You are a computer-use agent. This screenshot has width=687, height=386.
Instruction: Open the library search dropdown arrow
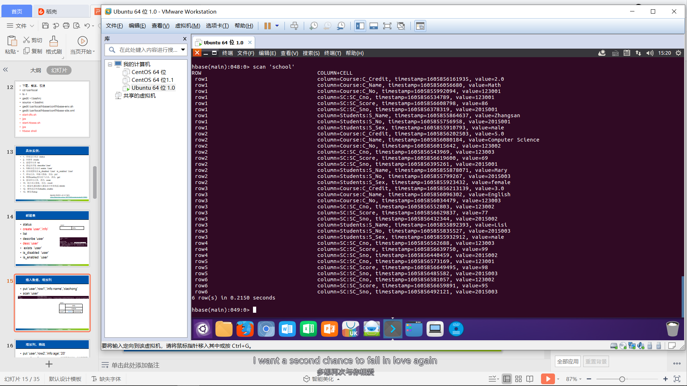click(x=183, y=50)
